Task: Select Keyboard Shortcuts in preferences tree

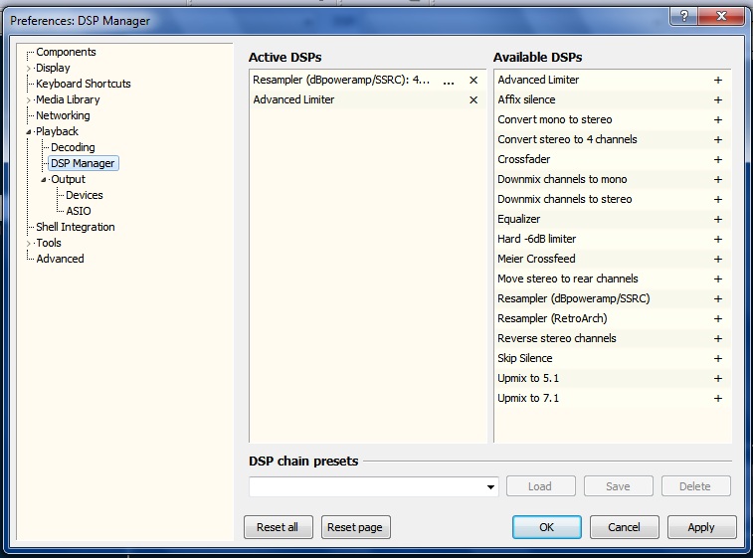Action: point(83,84)
